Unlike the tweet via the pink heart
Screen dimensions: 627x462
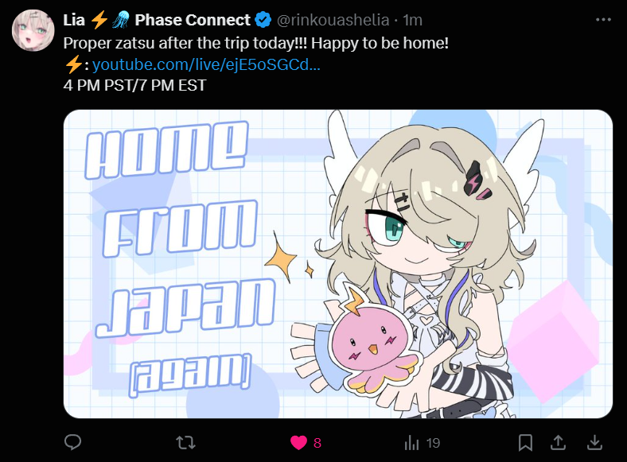pyautogui.click(x=298, y=443)
